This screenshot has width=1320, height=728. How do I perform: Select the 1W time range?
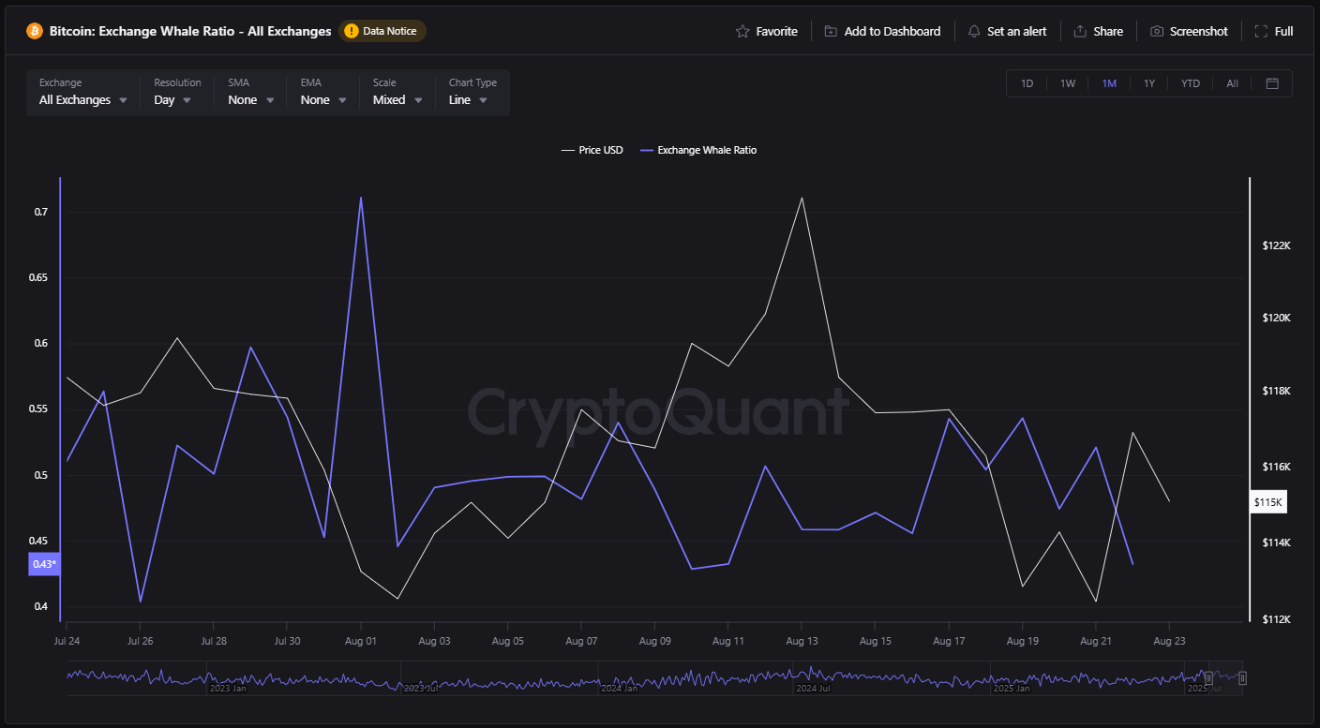(1068, 83)
